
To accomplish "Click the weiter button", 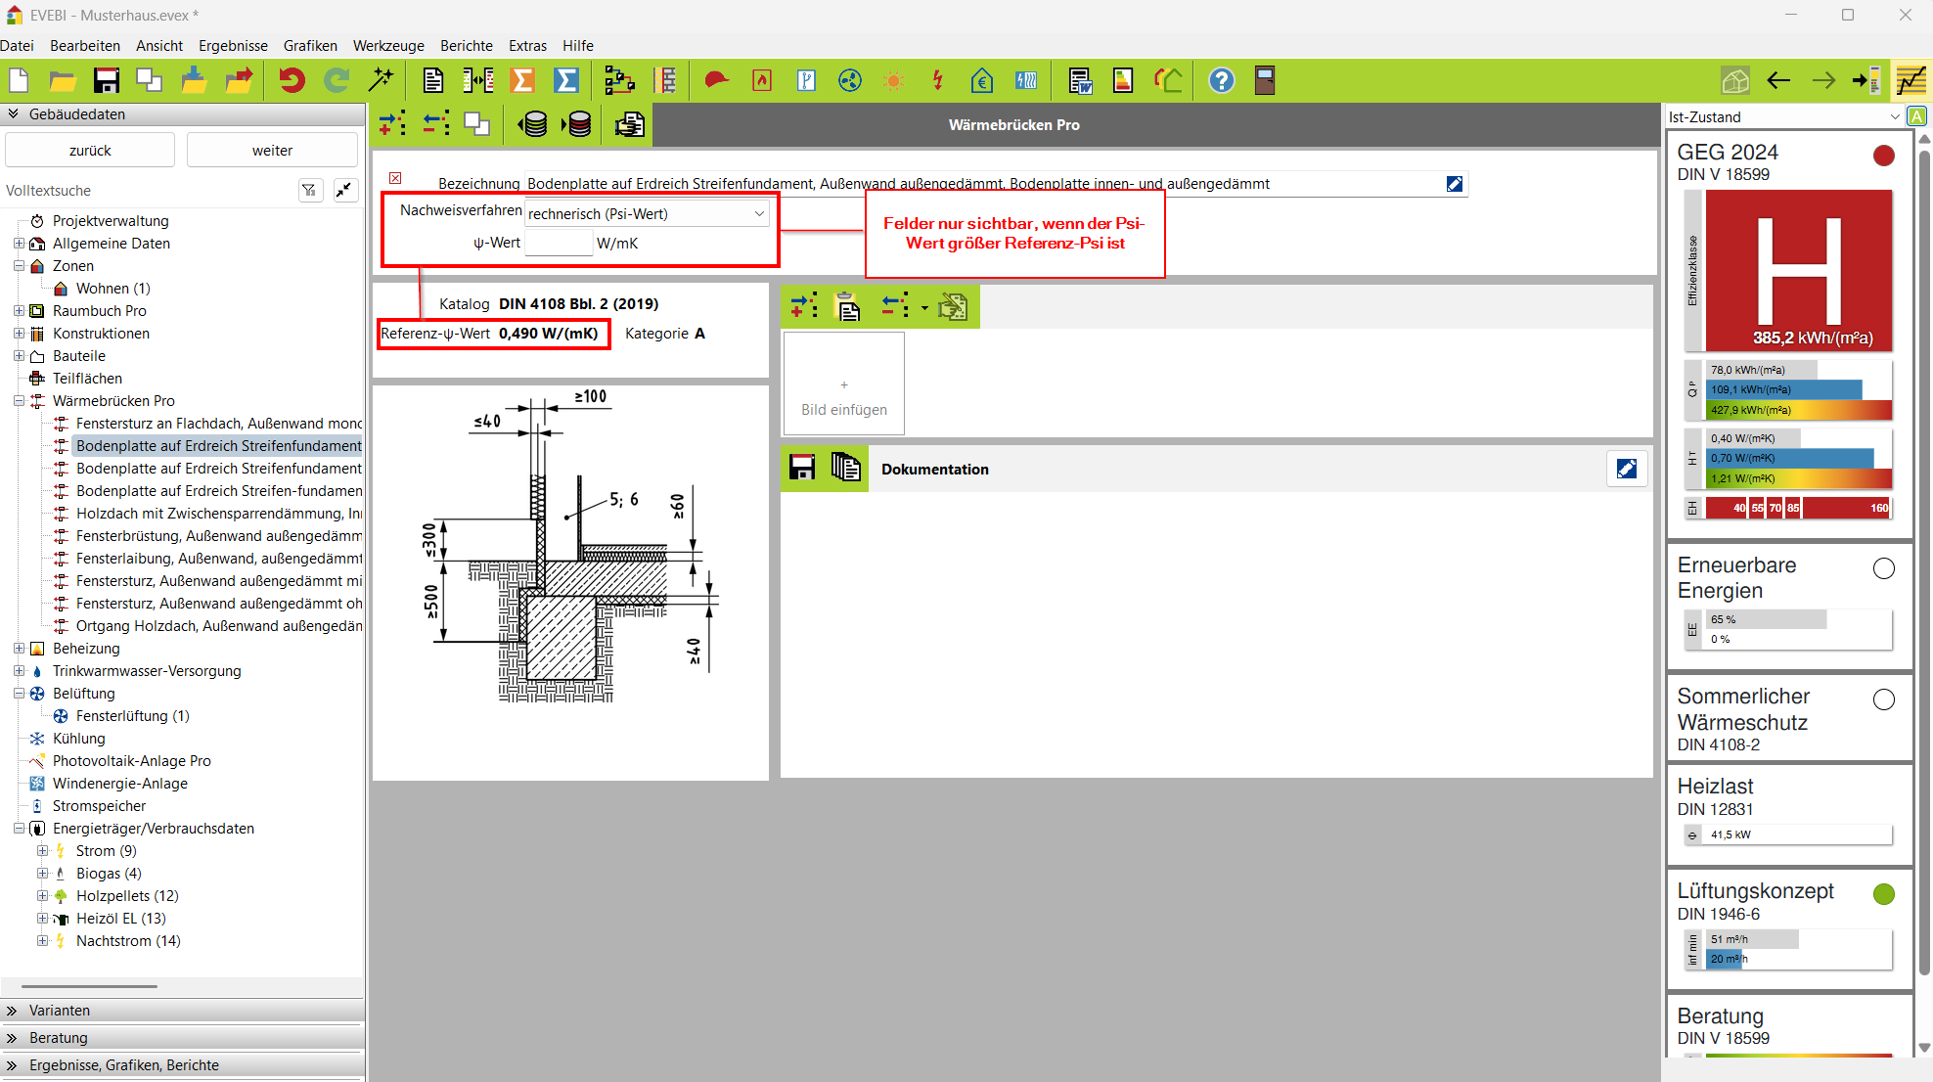I will pyautogui.click(x=272, y=150).
